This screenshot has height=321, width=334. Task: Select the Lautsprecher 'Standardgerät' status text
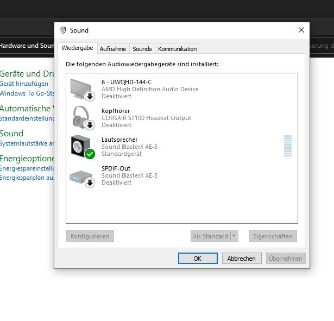click(122, 154)
